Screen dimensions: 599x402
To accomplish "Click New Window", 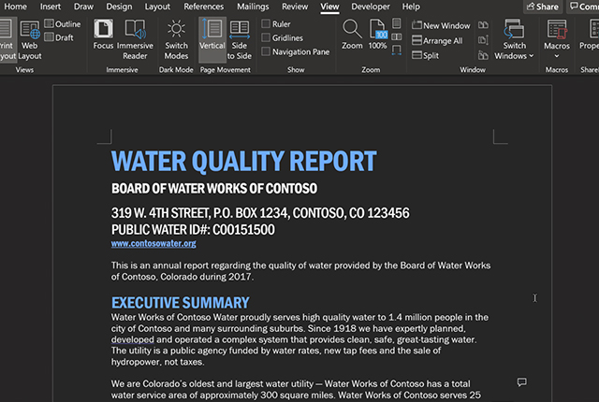I will pos(441,25).
